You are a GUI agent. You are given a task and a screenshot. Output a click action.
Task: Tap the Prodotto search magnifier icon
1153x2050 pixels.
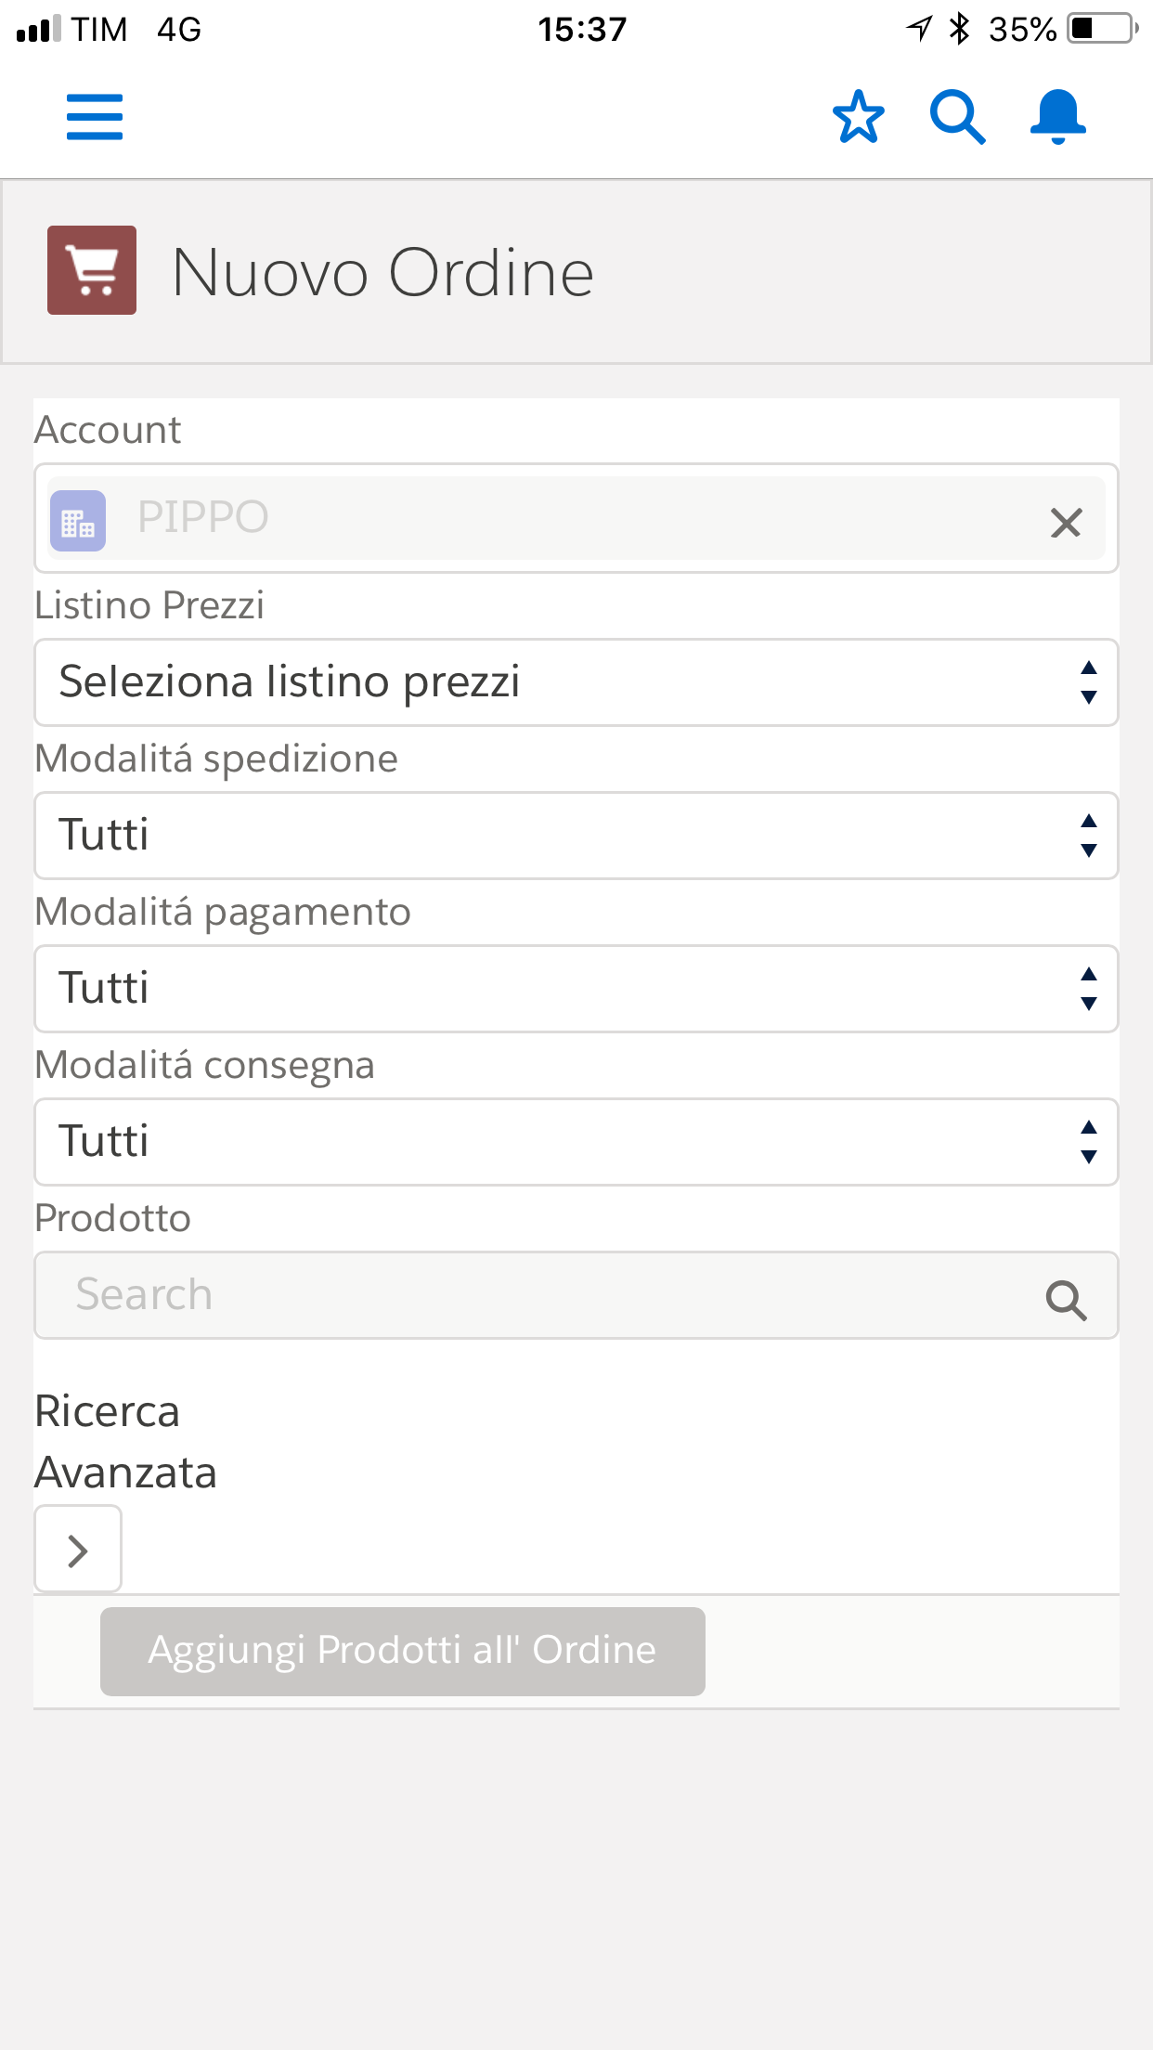click(1066, 1300)
